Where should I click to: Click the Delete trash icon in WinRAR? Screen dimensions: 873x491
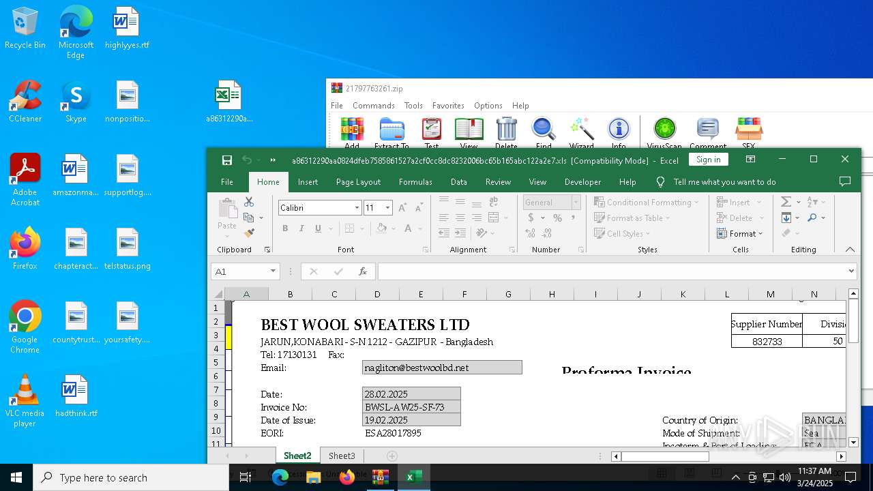(506, 133)
